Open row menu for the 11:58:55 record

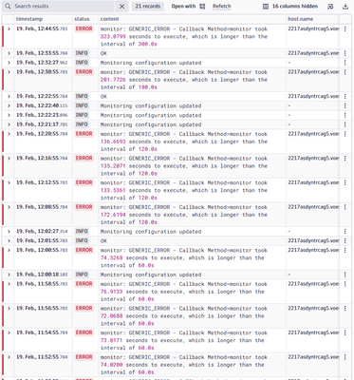(345, 284)
